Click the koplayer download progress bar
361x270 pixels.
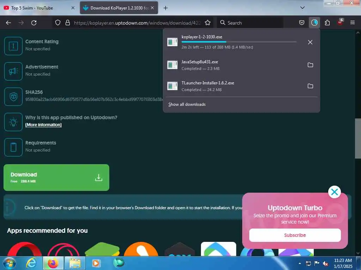point(239,42)
